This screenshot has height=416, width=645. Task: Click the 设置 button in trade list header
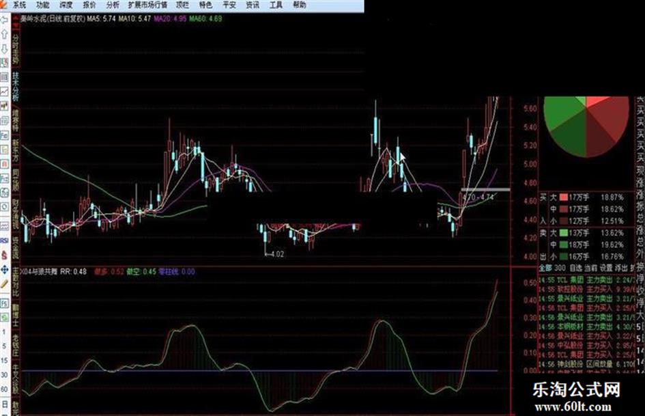click(606, 268)
